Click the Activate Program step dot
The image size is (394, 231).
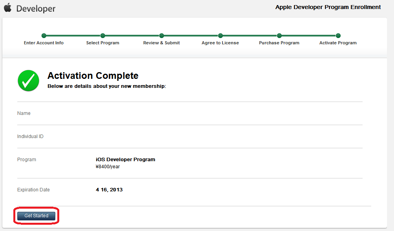pos(338,36)
